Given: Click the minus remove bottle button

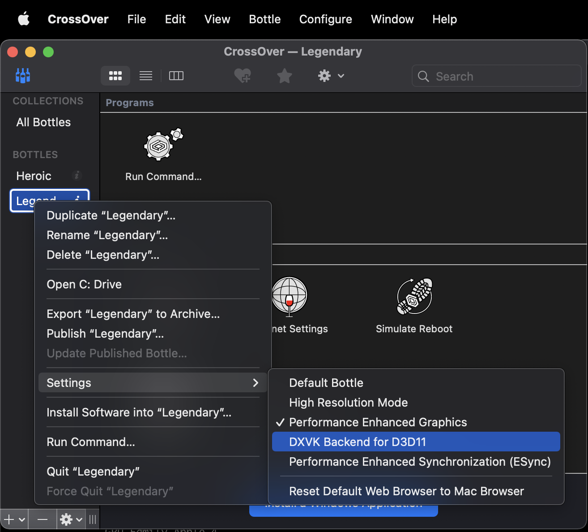Looking at the screenshot, I should click(x=43, y=519).
